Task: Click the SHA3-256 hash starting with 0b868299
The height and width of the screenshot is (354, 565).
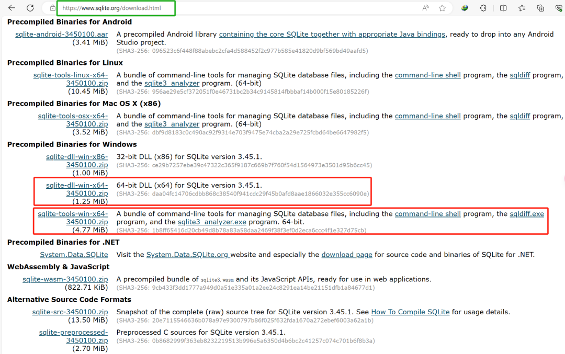Action: (x=245, y=341)
